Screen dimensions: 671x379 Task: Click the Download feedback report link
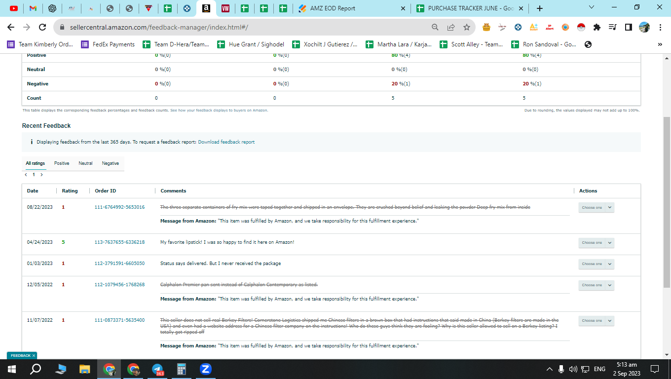pyautogui.click(x=226, y=142)
